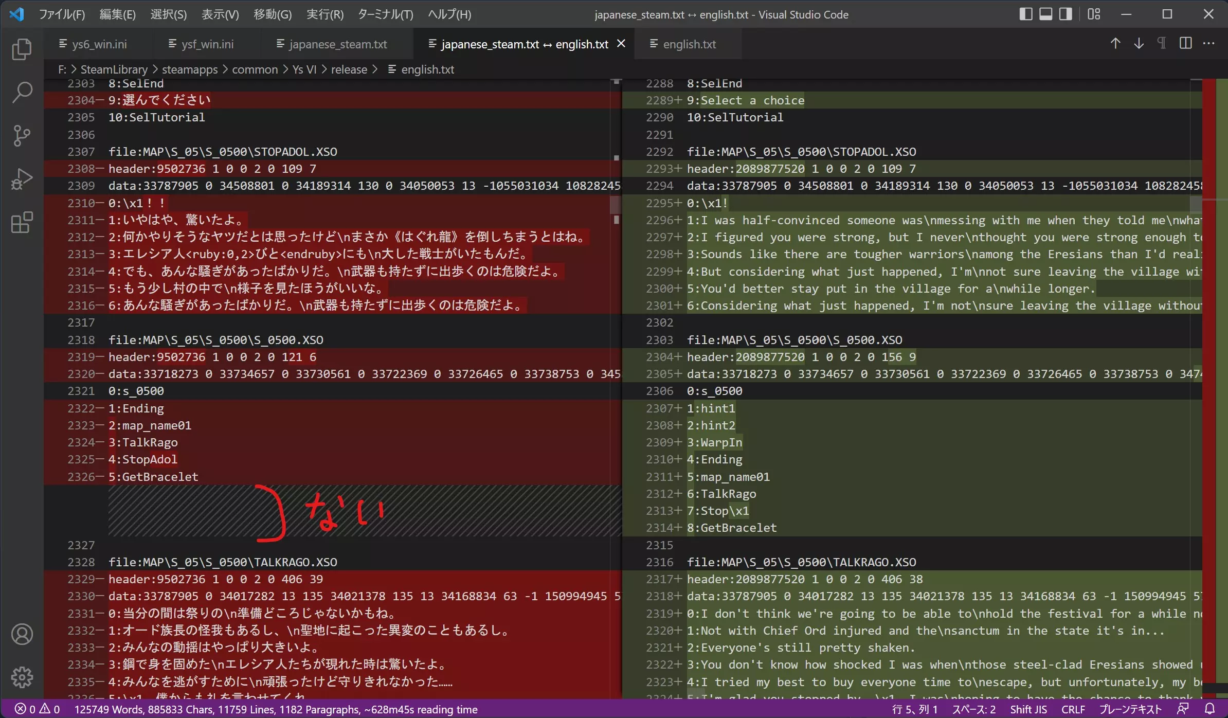
Task: Open Shift JIS encoding selector
Action: (1028, 709)
